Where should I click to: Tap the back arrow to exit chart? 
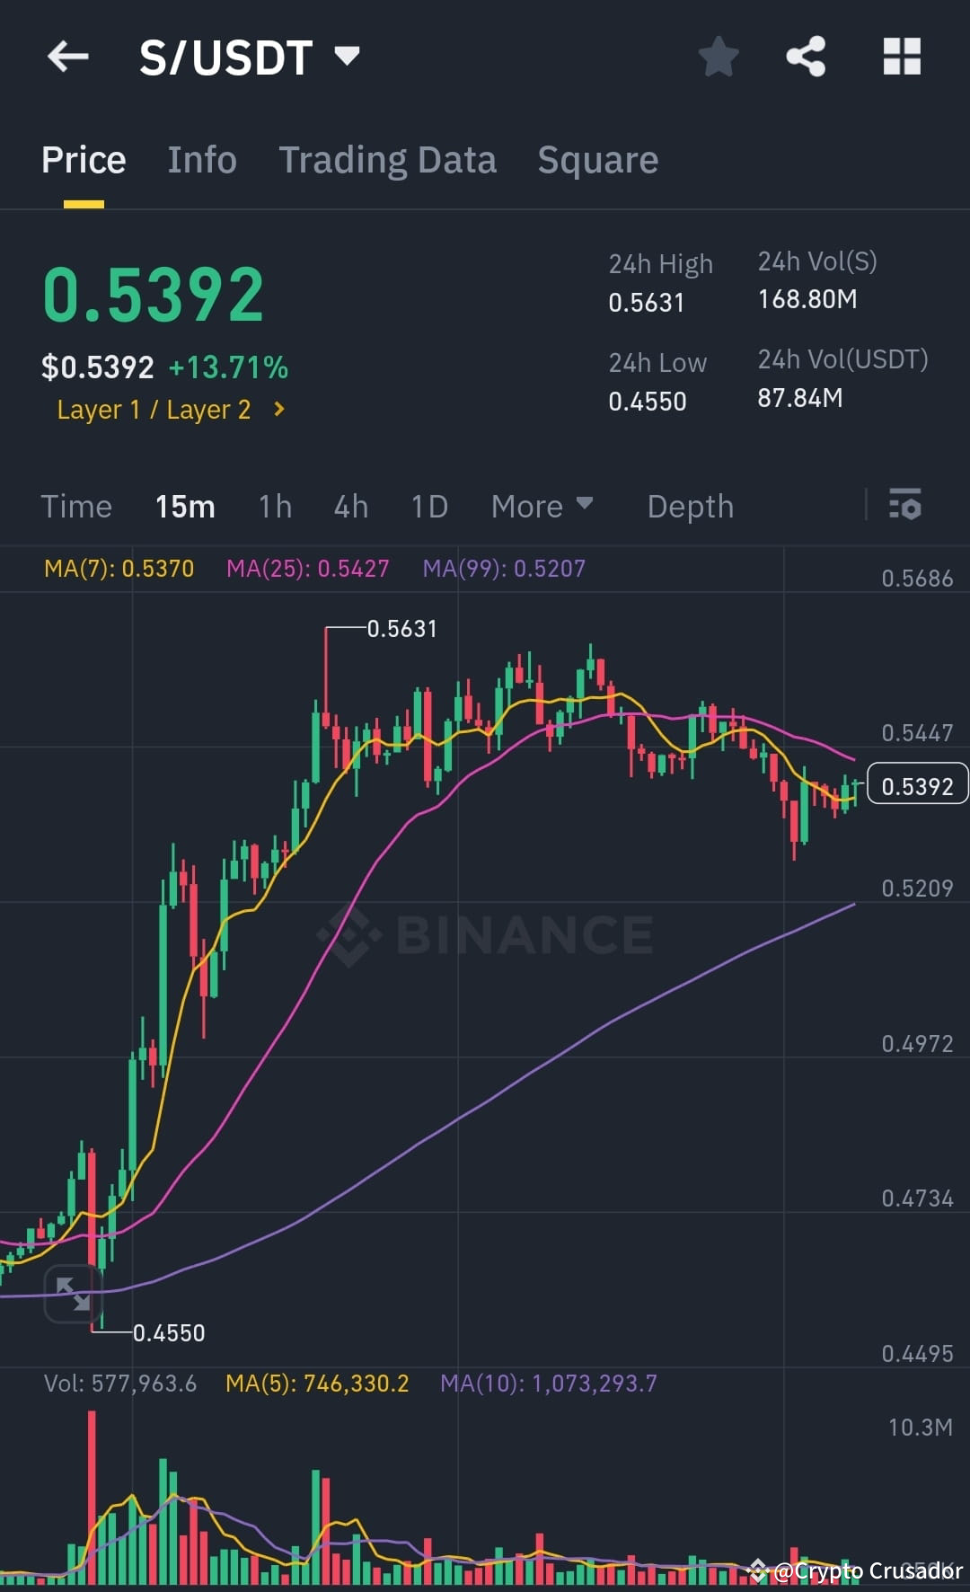(x=67, y=57)
